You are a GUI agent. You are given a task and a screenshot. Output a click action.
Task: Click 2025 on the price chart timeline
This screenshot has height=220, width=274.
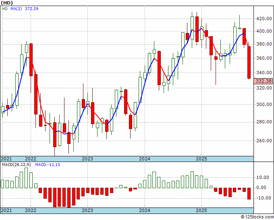201,159
